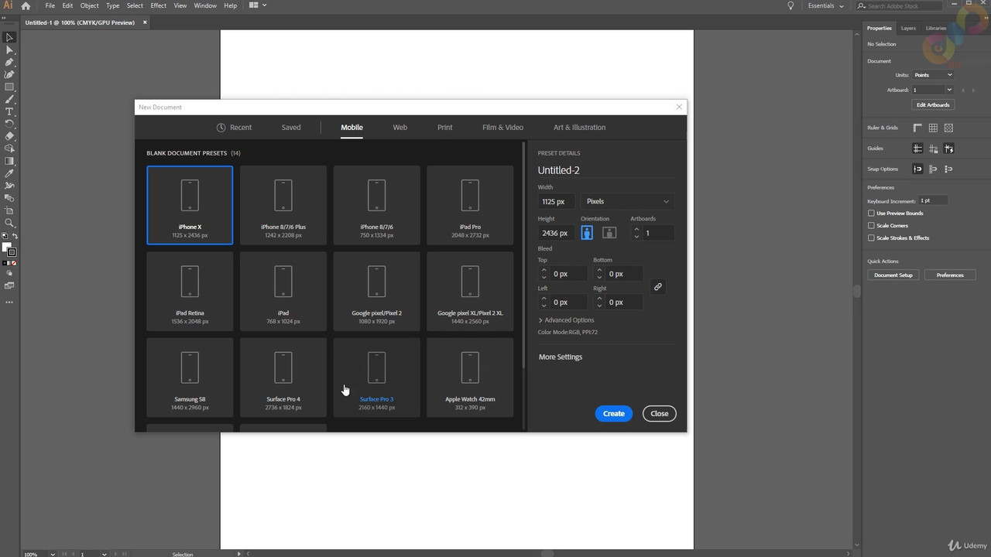Open the Units Points dropdown
This screenshot has height=557, width=991.
pyautogui.click(x=933, y=75)
